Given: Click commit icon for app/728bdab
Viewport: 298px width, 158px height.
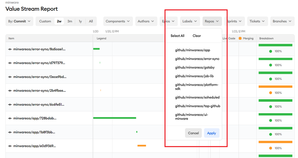Looking at the screenshot, I should coord(10,118).
